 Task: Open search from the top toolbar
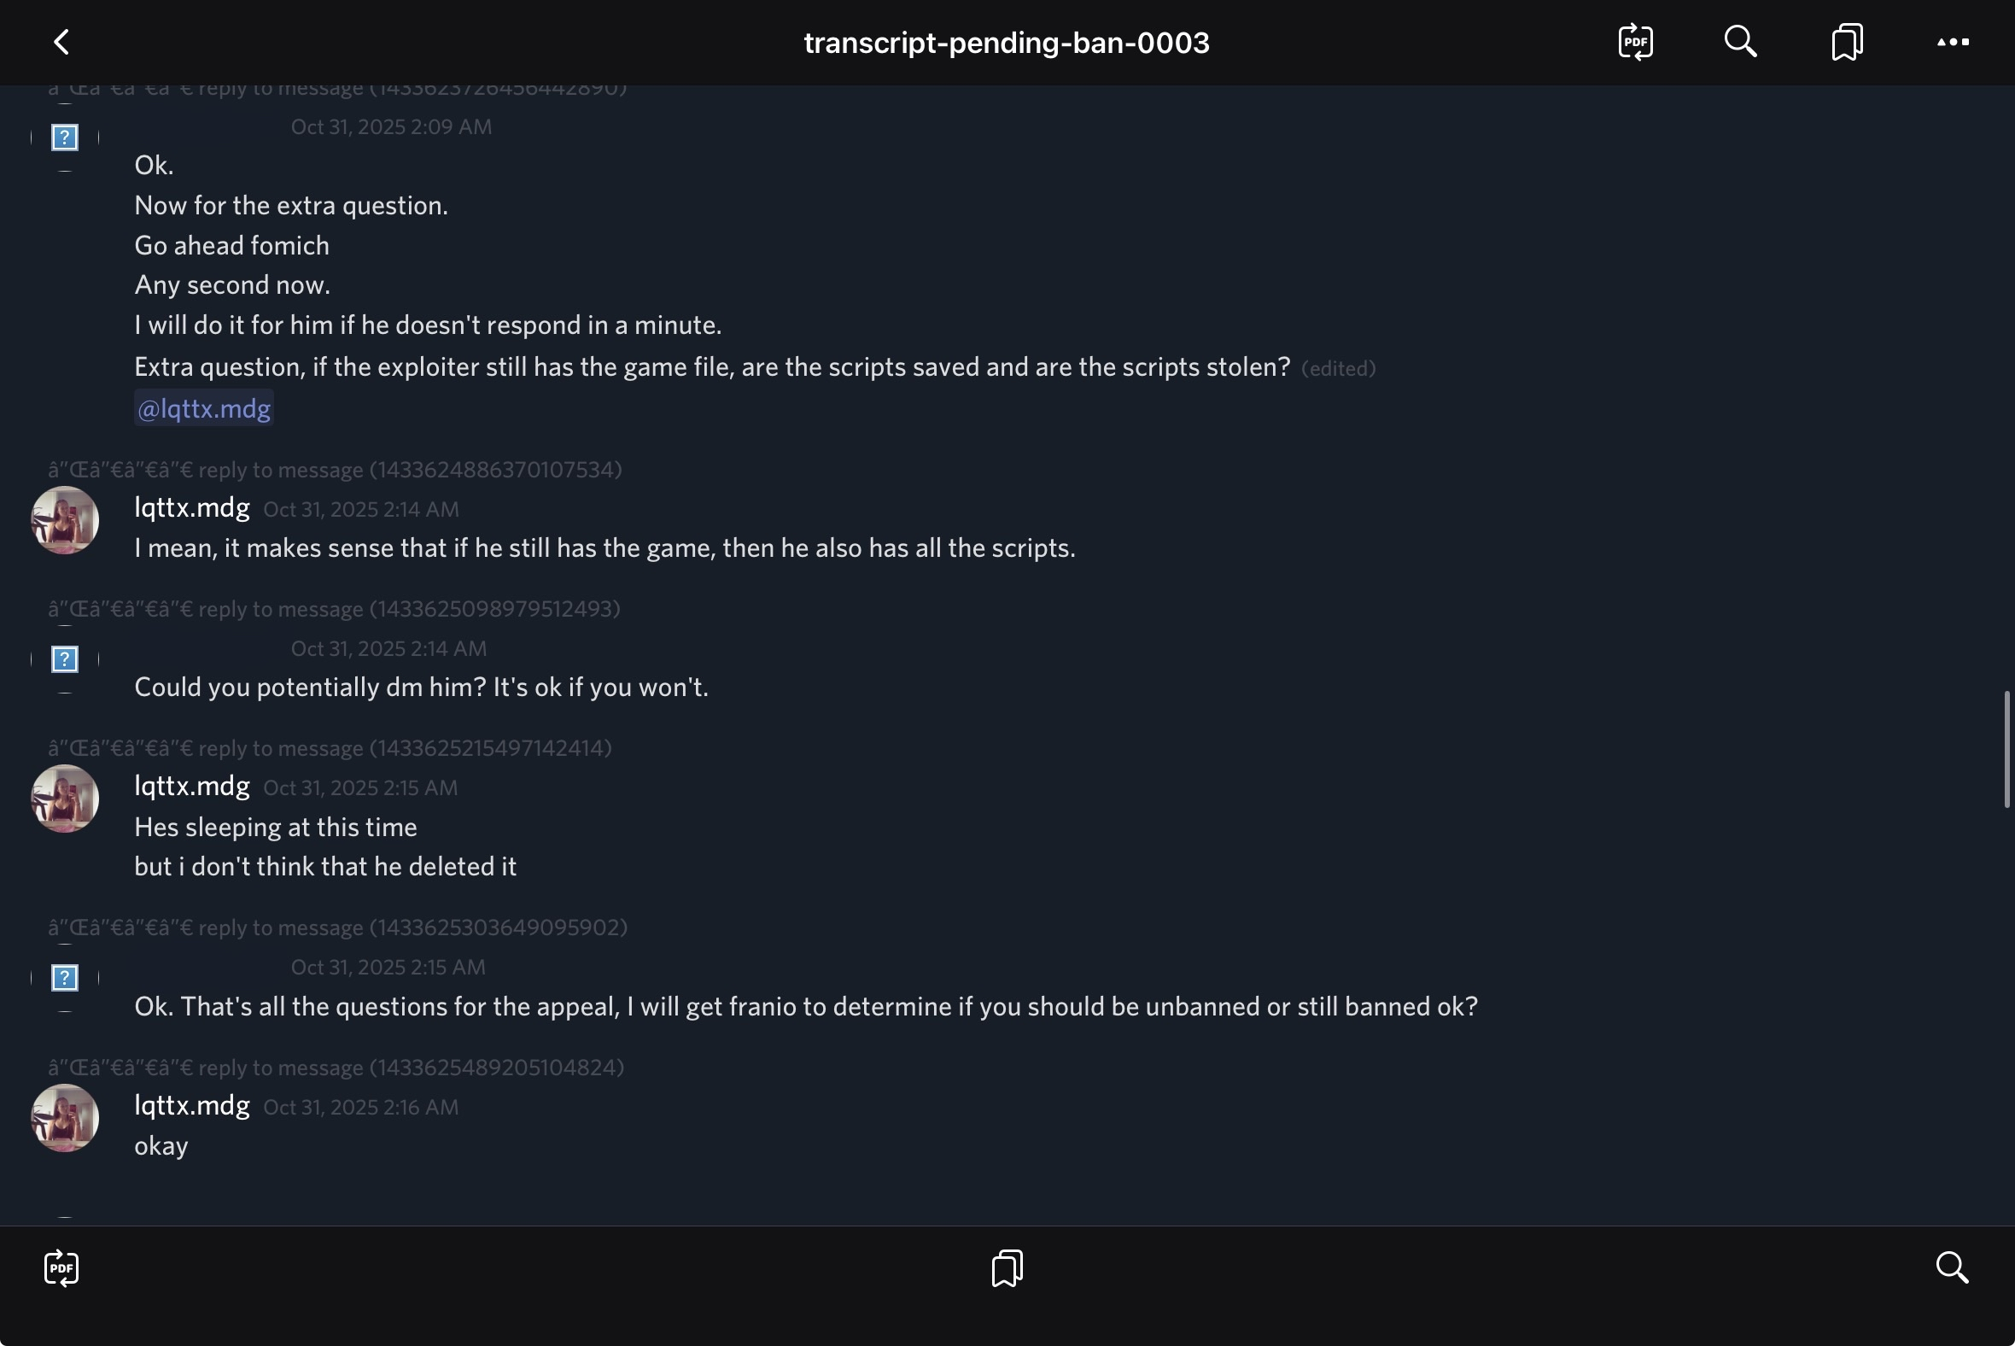(1740, 42)
